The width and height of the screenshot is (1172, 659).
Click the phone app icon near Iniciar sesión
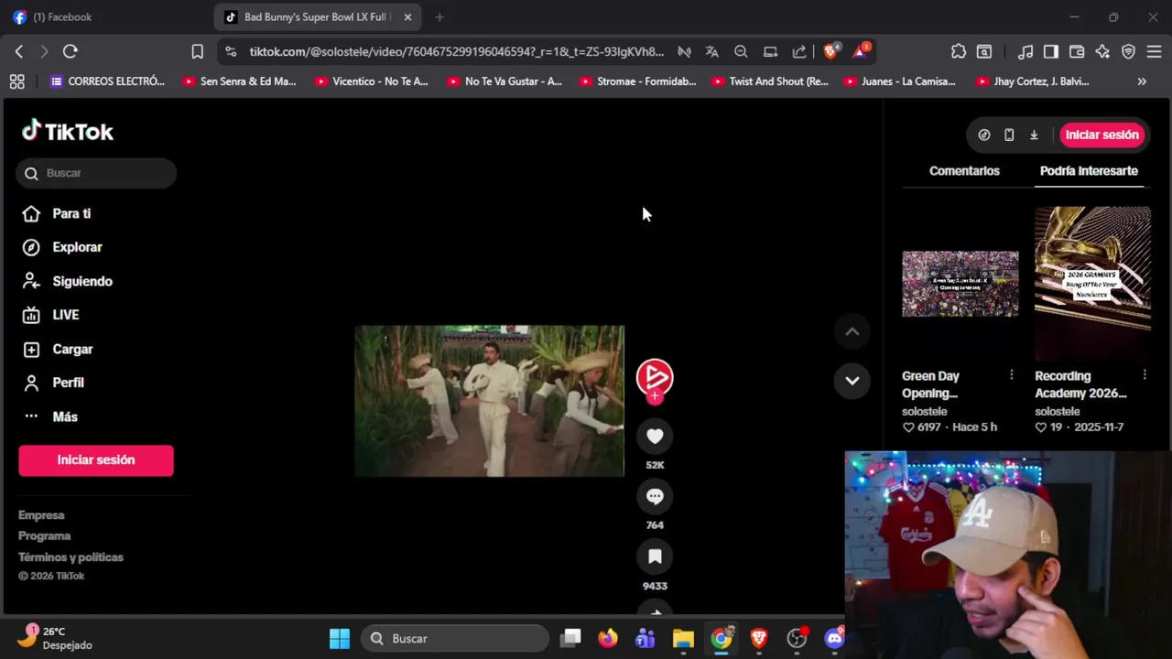pos(1009,135)
